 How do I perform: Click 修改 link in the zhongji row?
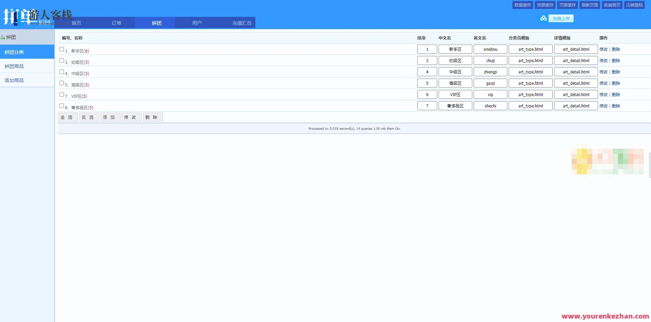[604, 72]
